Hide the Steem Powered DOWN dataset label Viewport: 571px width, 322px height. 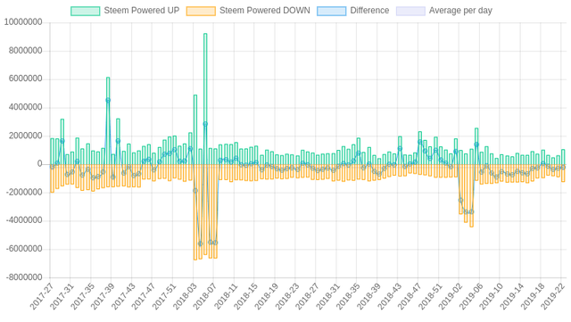pyautogui.click(x=265, y=11)
